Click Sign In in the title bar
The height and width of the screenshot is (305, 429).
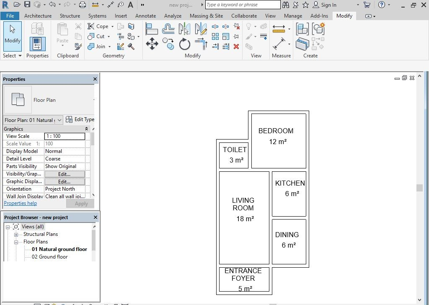pyautogui.click(x=325, y=5)
